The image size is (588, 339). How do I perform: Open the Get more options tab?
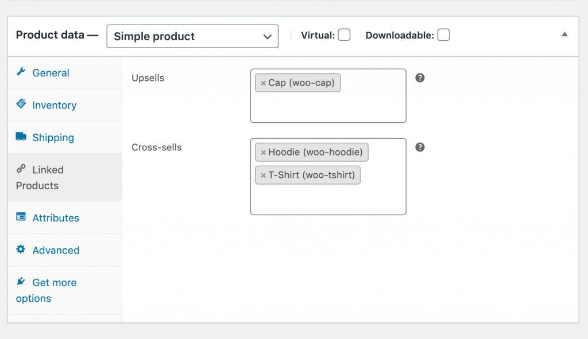65,290
